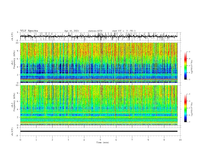
Task: Click the "ch.3(V)" axis label
Action: coord(12,132)
